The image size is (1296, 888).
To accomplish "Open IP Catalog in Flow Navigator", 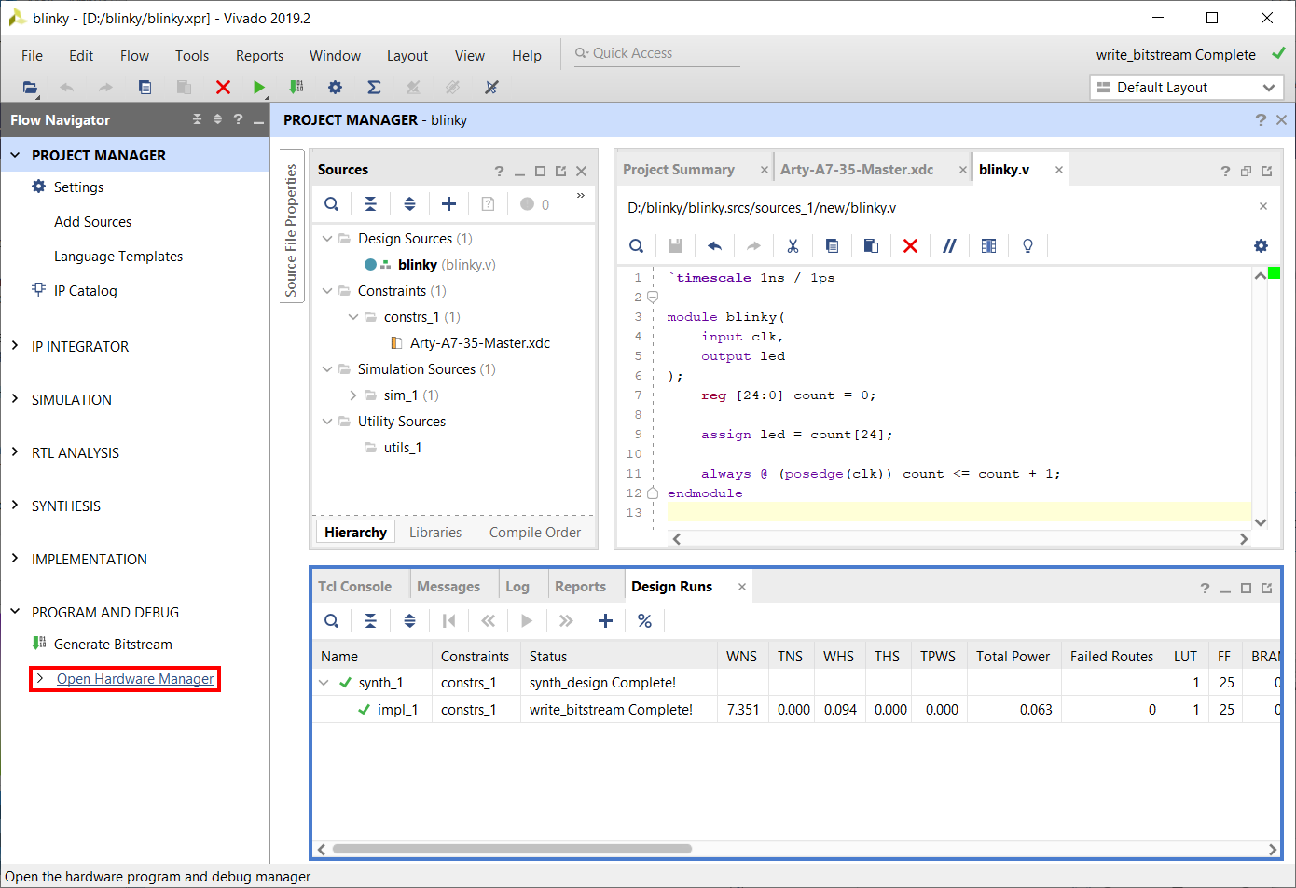I will (86, 291).
